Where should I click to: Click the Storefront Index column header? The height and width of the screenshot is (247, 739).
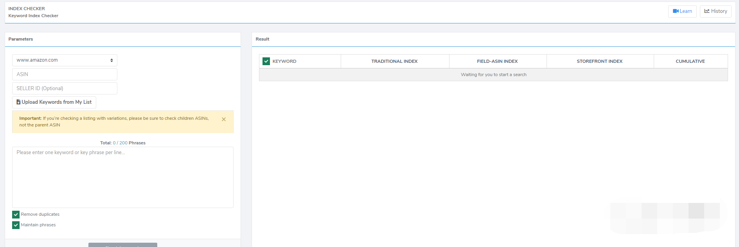(599, 61)
